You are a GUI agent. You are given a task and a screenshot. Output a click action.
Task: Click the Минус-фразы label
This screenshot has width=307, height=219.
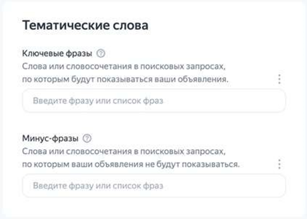point(50,139)
